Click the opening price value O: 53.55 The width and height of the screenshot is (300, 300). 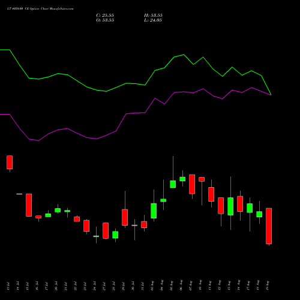[105, 20]
